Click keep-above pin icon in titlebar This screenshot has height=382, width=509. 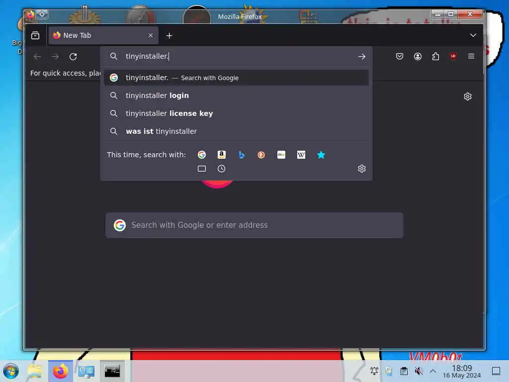click(x=42, y=14)
